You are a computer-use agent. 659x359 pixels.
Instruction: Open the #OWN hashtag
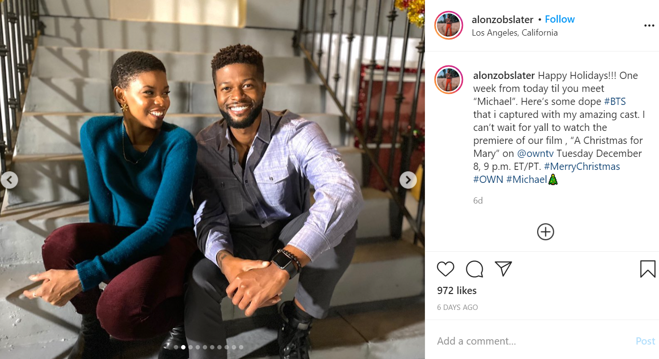coord(488,179)
